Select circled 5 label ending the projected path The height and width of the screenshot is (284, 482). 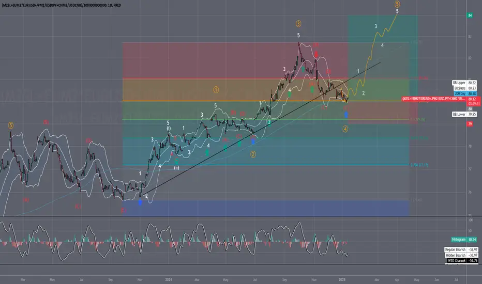(x=397, y=4)
